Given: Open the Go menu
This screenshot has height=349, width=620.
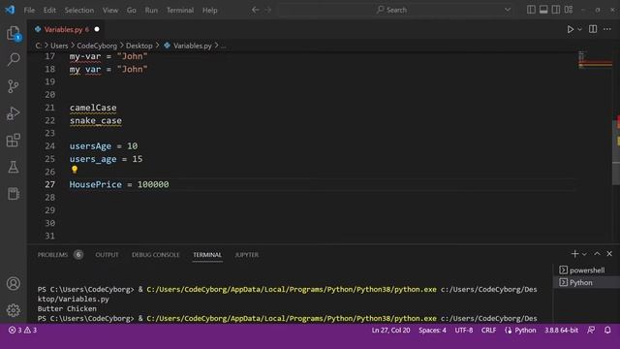Looking at the screenshot, I should pyautogui.click(x=132, y=11).
